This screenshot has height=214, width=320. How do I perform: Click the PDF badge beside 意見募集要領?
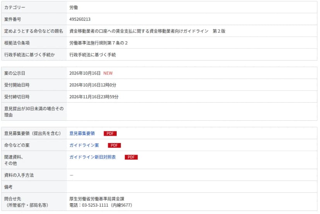click(110, 133)
